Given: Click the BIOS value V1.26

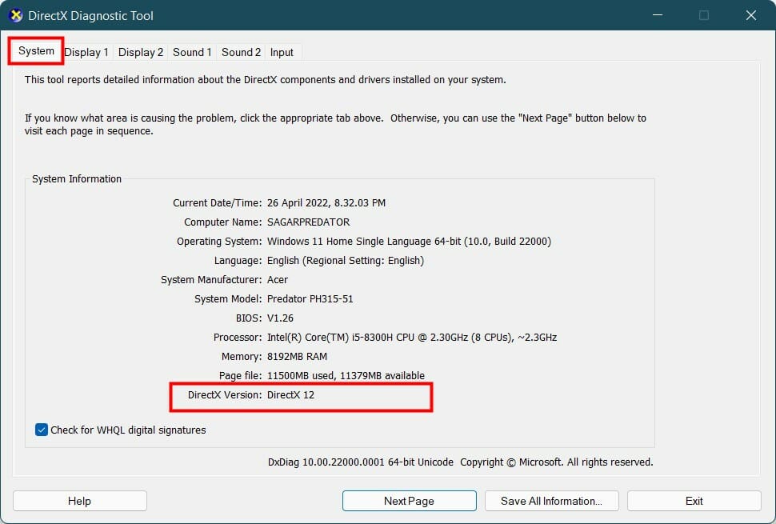Looking at the screenshot, I should pyautogui.click(x=280, y=318).
